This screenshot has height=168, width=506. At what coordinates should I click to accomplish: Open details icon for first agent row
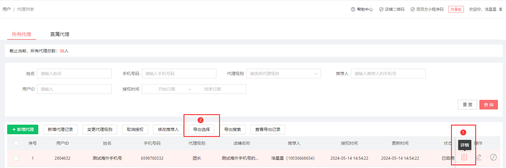[464, 157]
